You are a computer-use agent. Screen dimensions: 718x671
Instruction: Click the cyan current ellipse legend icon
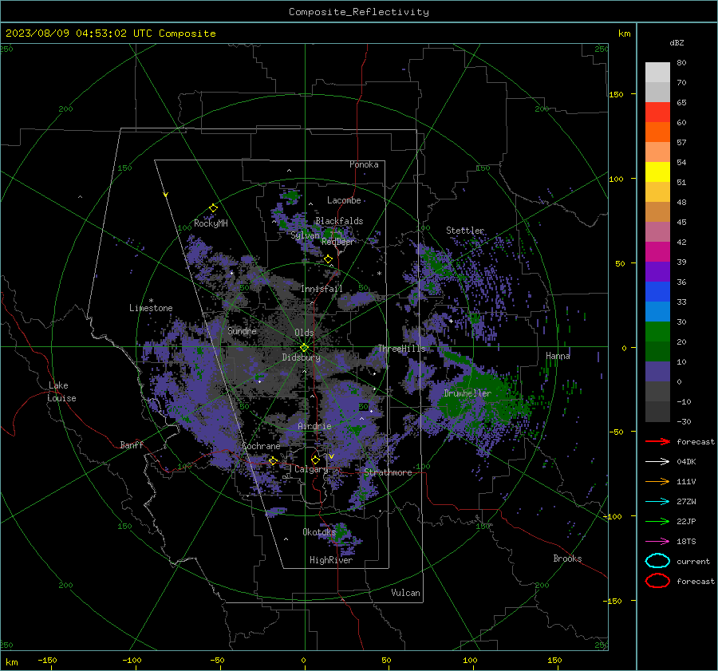tap(657, 561)
